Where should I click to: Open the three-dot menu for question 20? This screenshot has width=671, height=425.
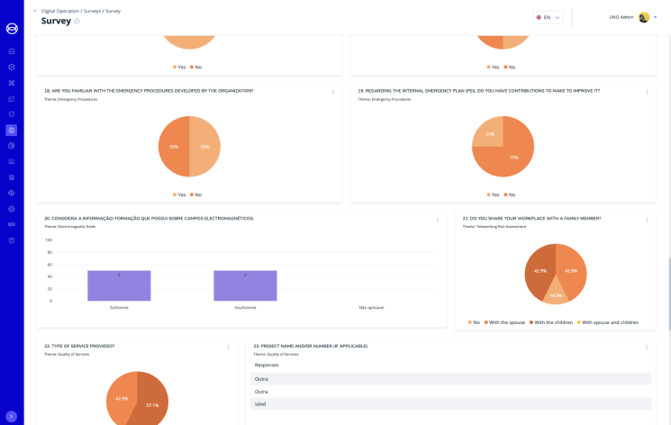(x=438, y=220)
